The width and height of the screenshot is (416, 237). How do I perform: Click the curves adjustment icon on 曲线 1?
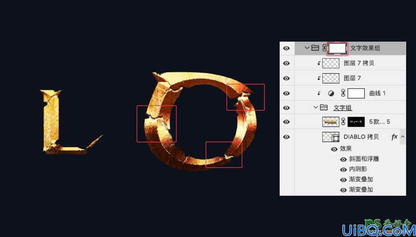[331, 94]
